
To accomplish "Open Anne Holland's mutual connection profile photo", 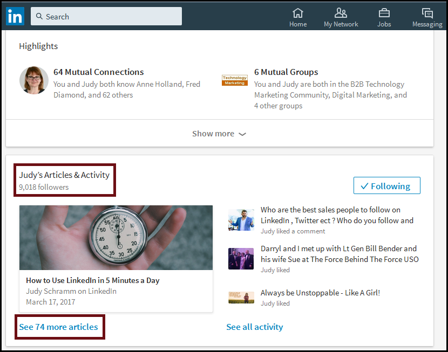I will point(33,80).
